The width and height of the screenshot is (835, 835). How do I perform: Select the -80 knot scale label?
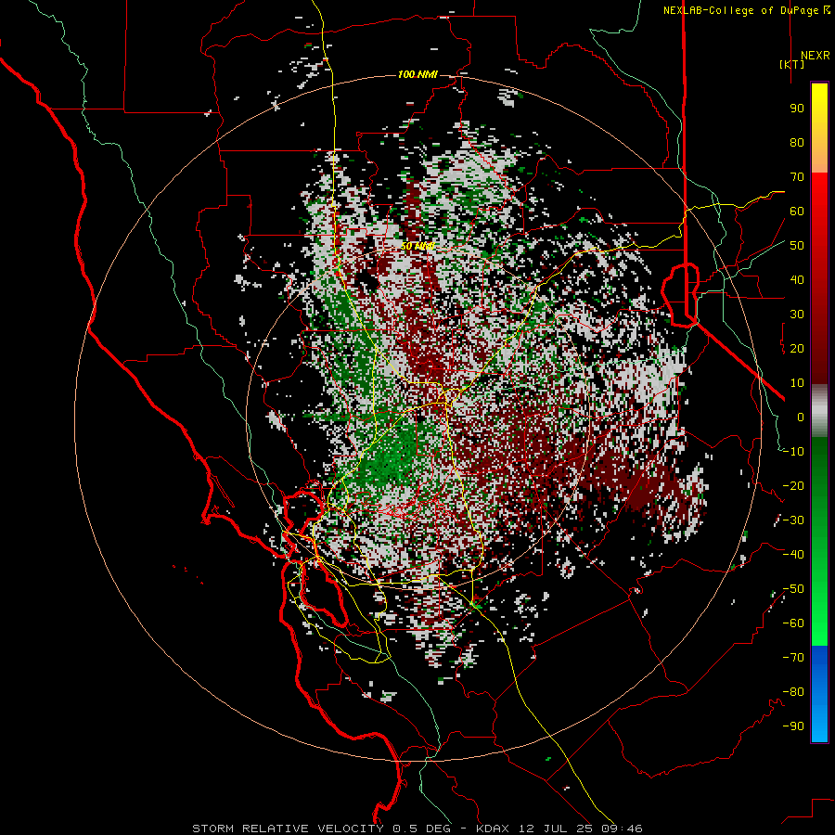(793, 692)
